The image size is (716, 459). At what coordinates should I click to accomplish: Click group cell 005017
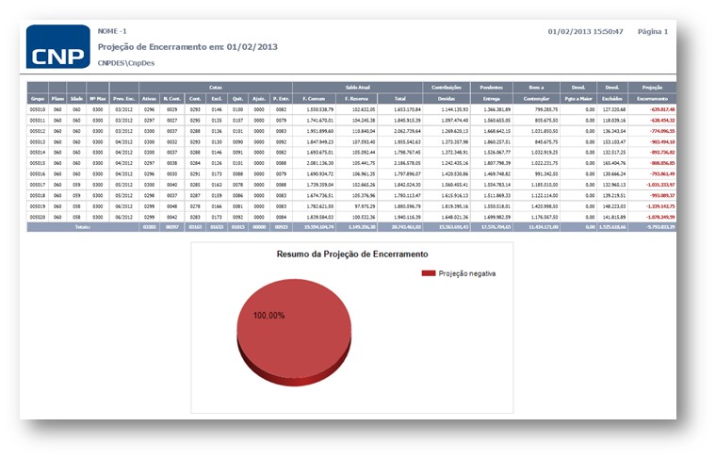tap(38, 185)
